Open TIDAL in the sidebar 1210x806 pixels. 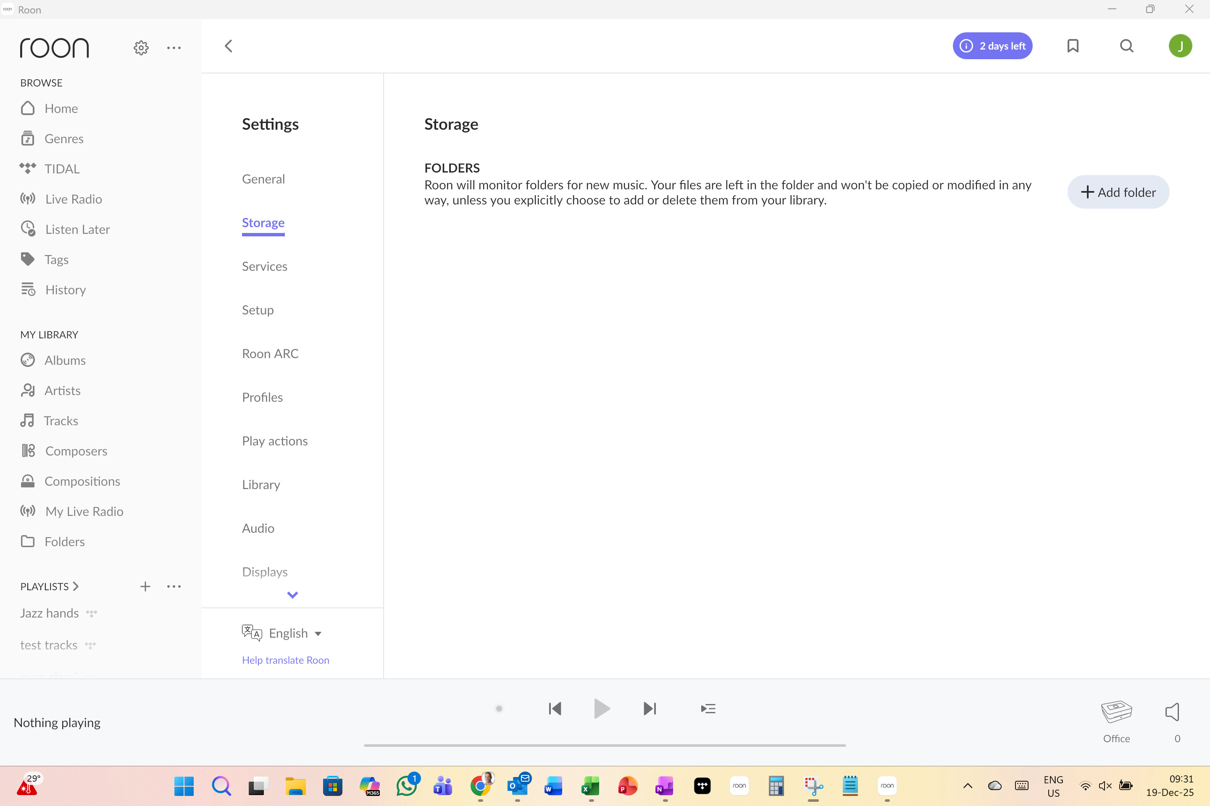62,169
